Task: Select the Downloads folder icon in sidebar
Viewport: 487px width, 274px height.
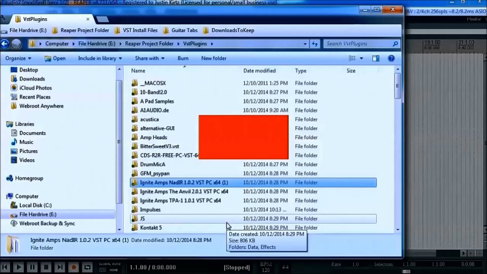Action: pos(14,79)
